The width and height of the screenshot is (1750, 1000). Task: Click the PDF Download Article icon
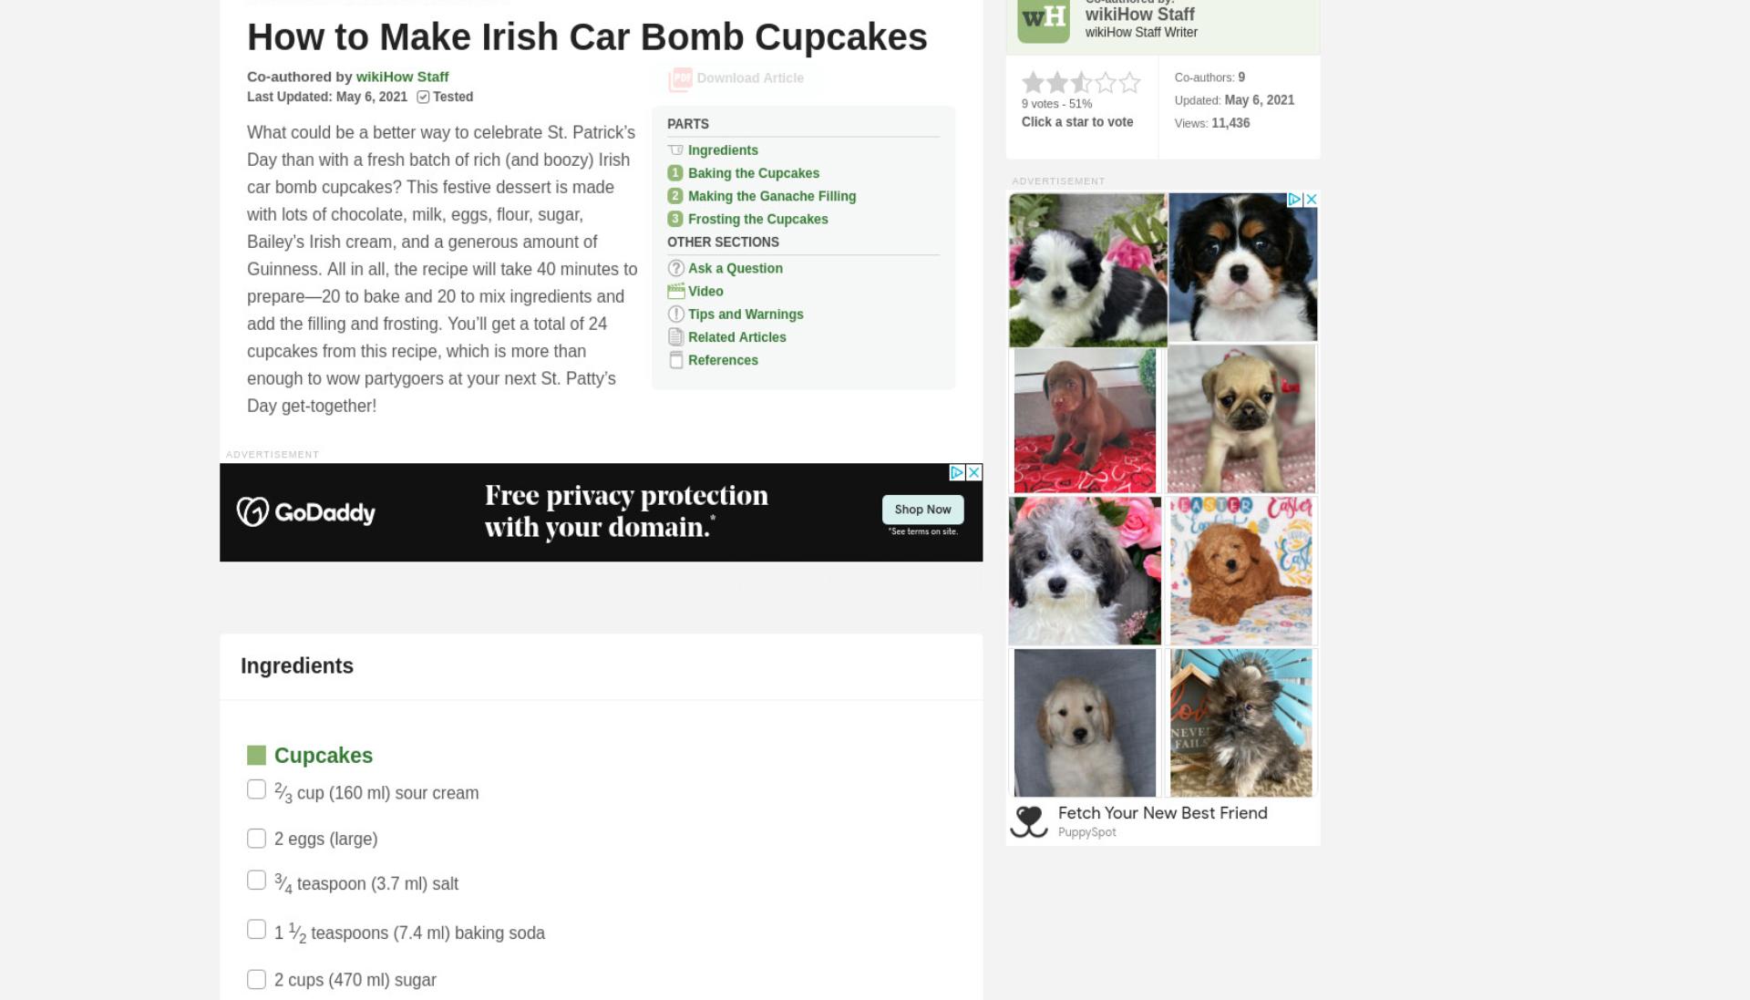tap(680, 79)
